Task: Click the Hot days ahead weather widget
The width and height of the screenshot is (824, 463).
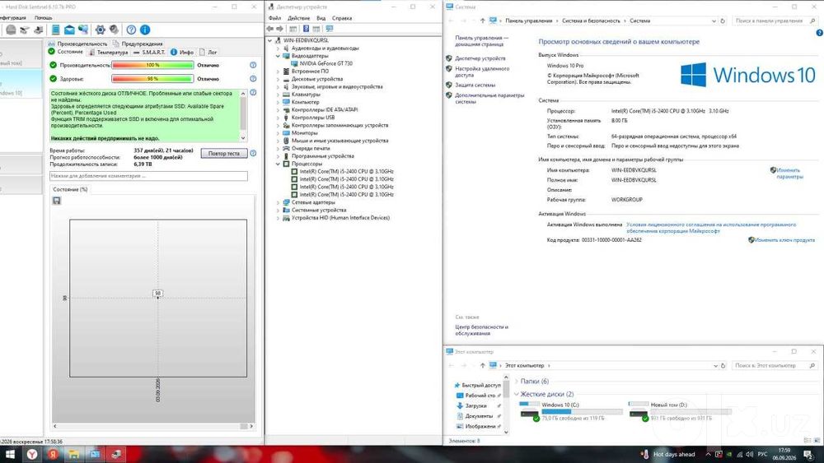Action: click(x=668, y=454)
